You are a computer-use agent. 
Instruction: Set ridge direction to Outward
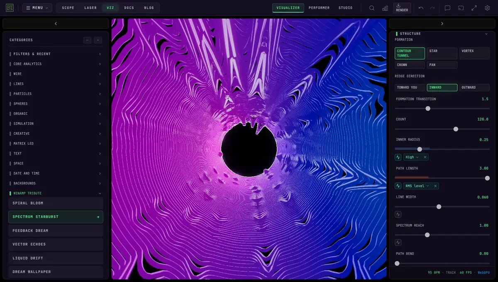point(474,88)
